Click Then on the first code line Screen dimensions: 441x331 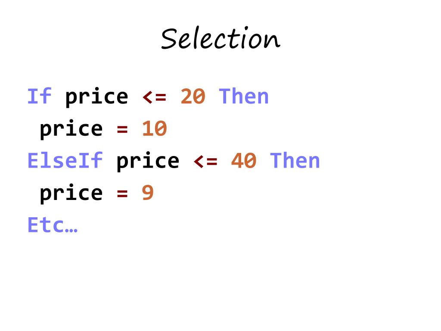coord(244,97)
